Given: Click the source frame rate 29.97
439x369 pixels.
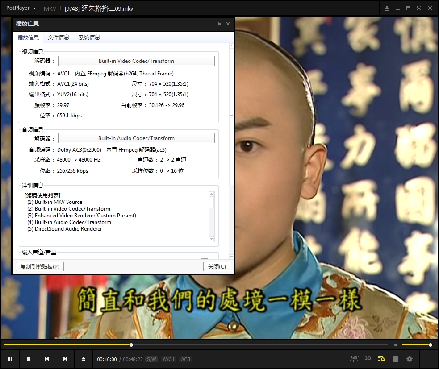Looking at the screenshot, I should click(x=63, y=105).
